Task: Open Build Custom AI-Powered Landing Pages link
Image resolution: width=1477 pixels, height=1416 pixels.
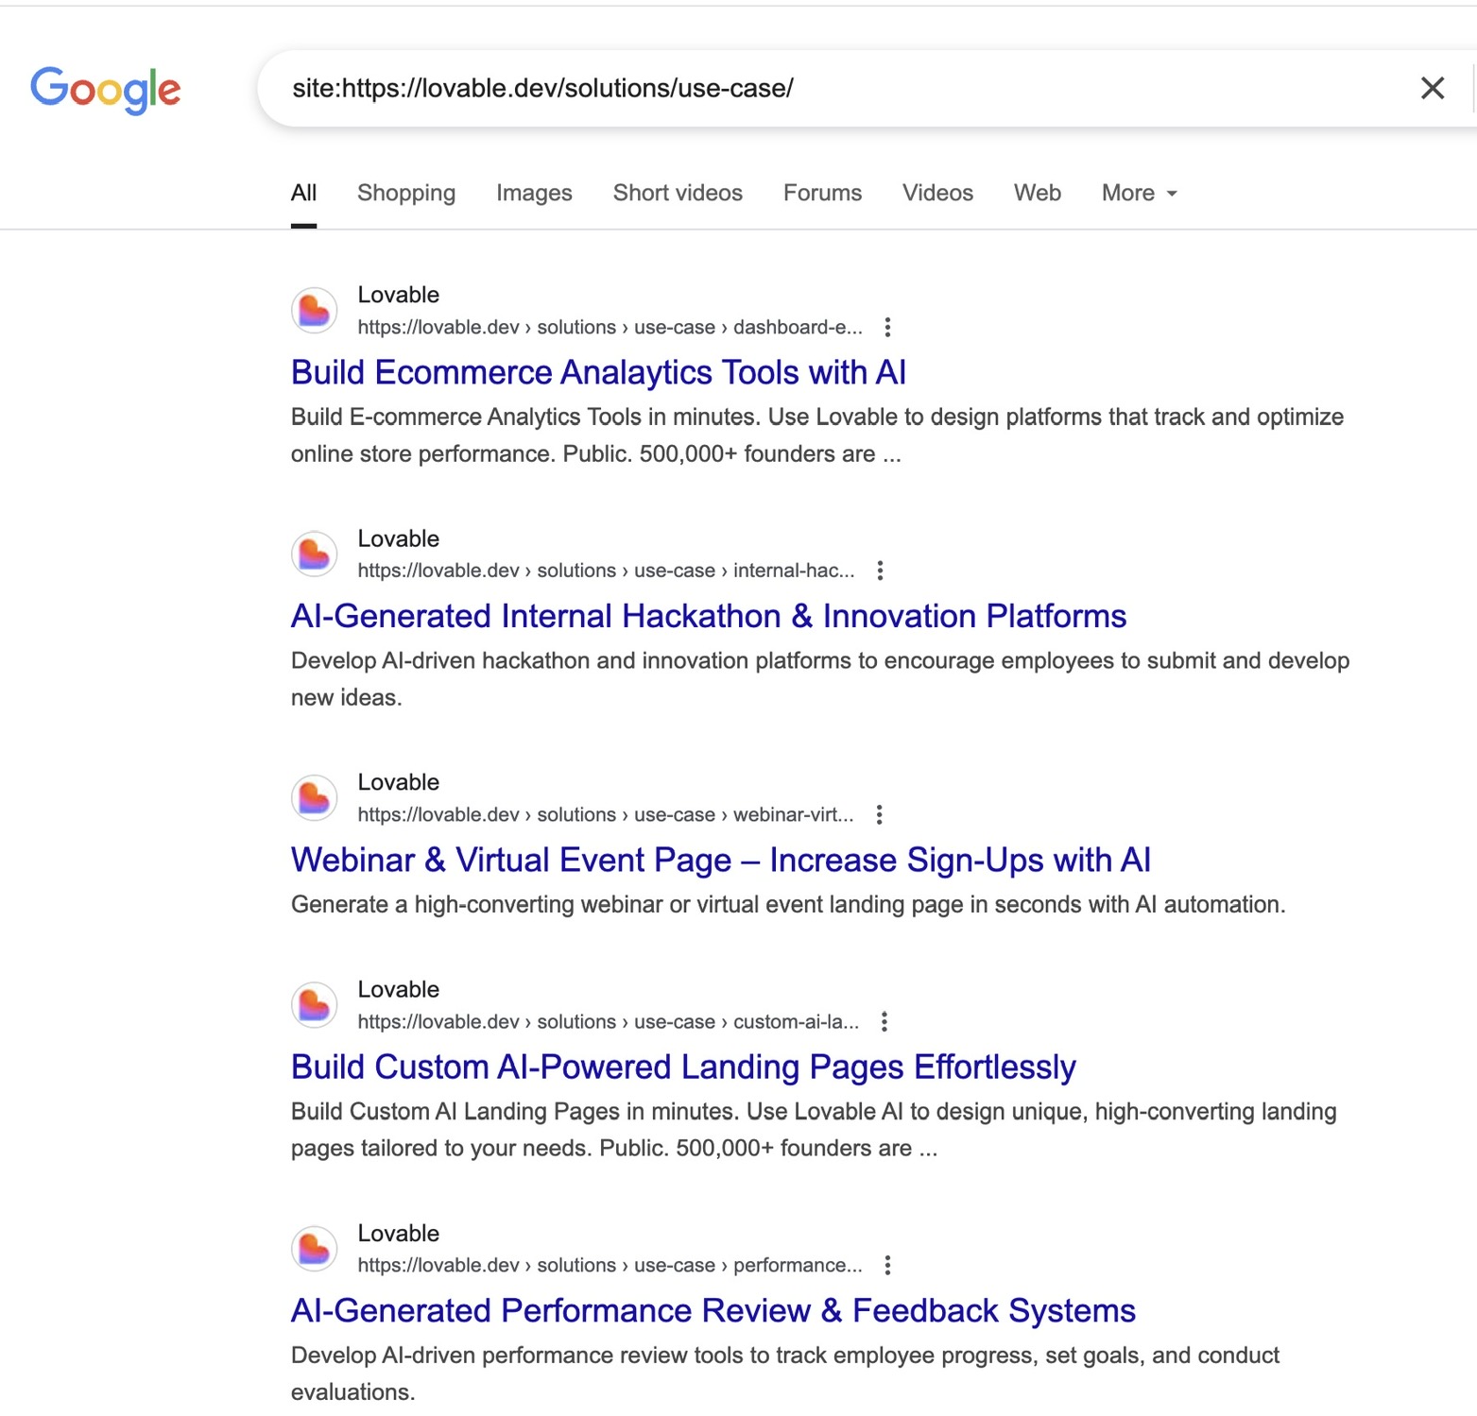Action: tap(683, 1067)
